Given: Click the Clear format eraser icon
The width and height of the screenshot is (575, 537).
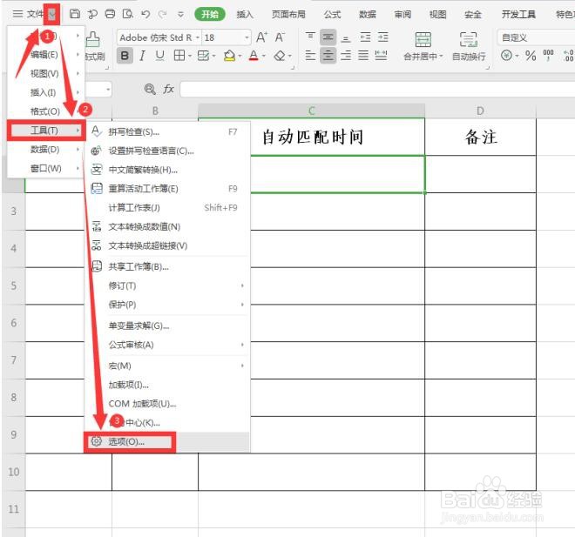Looking at the screenshot, I should 280,56.
